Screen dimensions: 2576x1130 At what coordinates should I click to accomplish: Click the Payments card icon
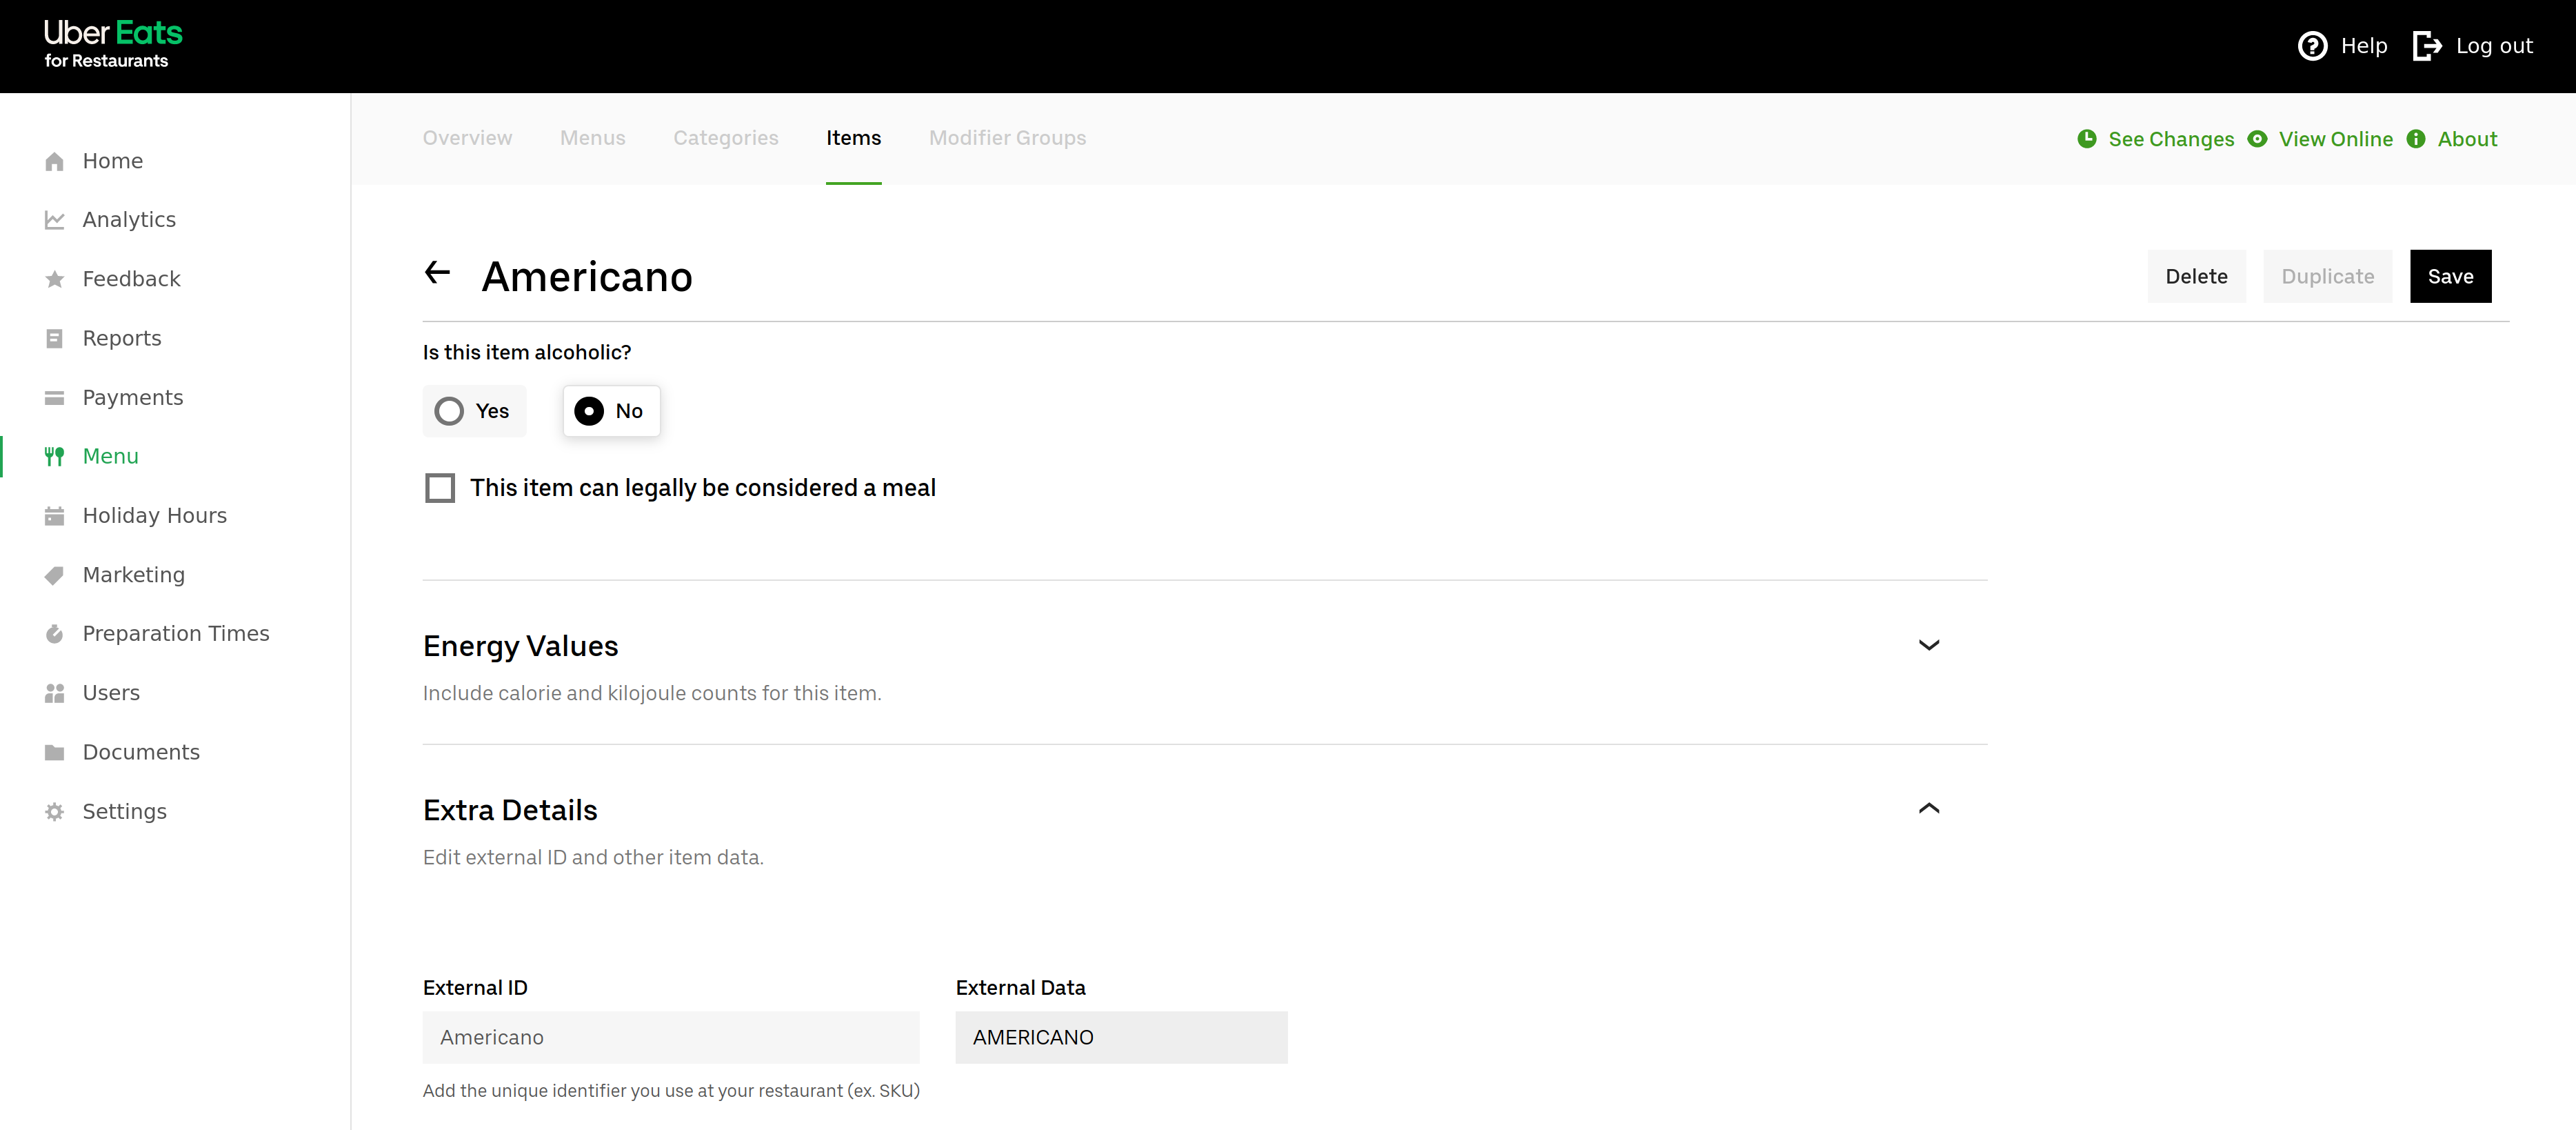coord(55,398)
